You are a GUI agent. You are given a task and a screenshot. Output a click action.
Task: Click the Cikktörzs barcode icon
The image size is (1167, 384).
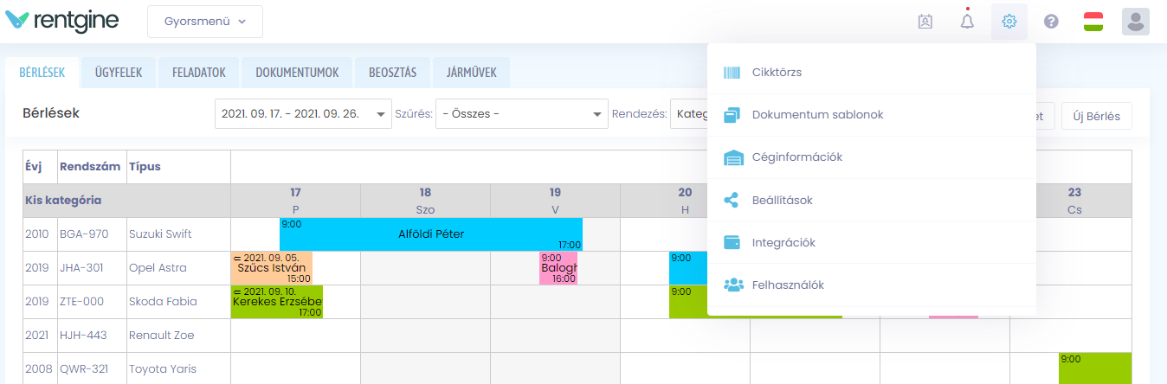coord(732,73)
